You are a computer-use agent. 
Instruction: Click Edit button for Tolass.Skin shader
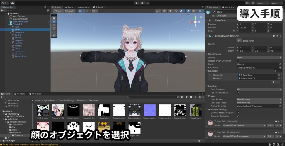270,125
